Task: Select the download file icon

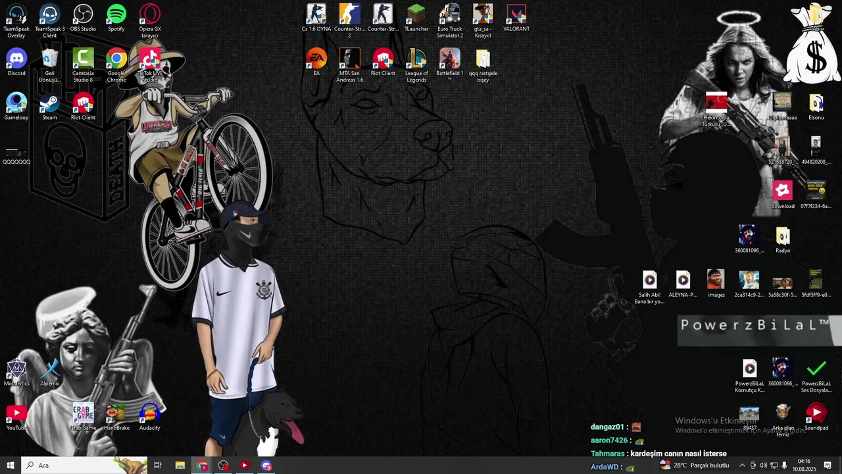Action: coord(783,196)
